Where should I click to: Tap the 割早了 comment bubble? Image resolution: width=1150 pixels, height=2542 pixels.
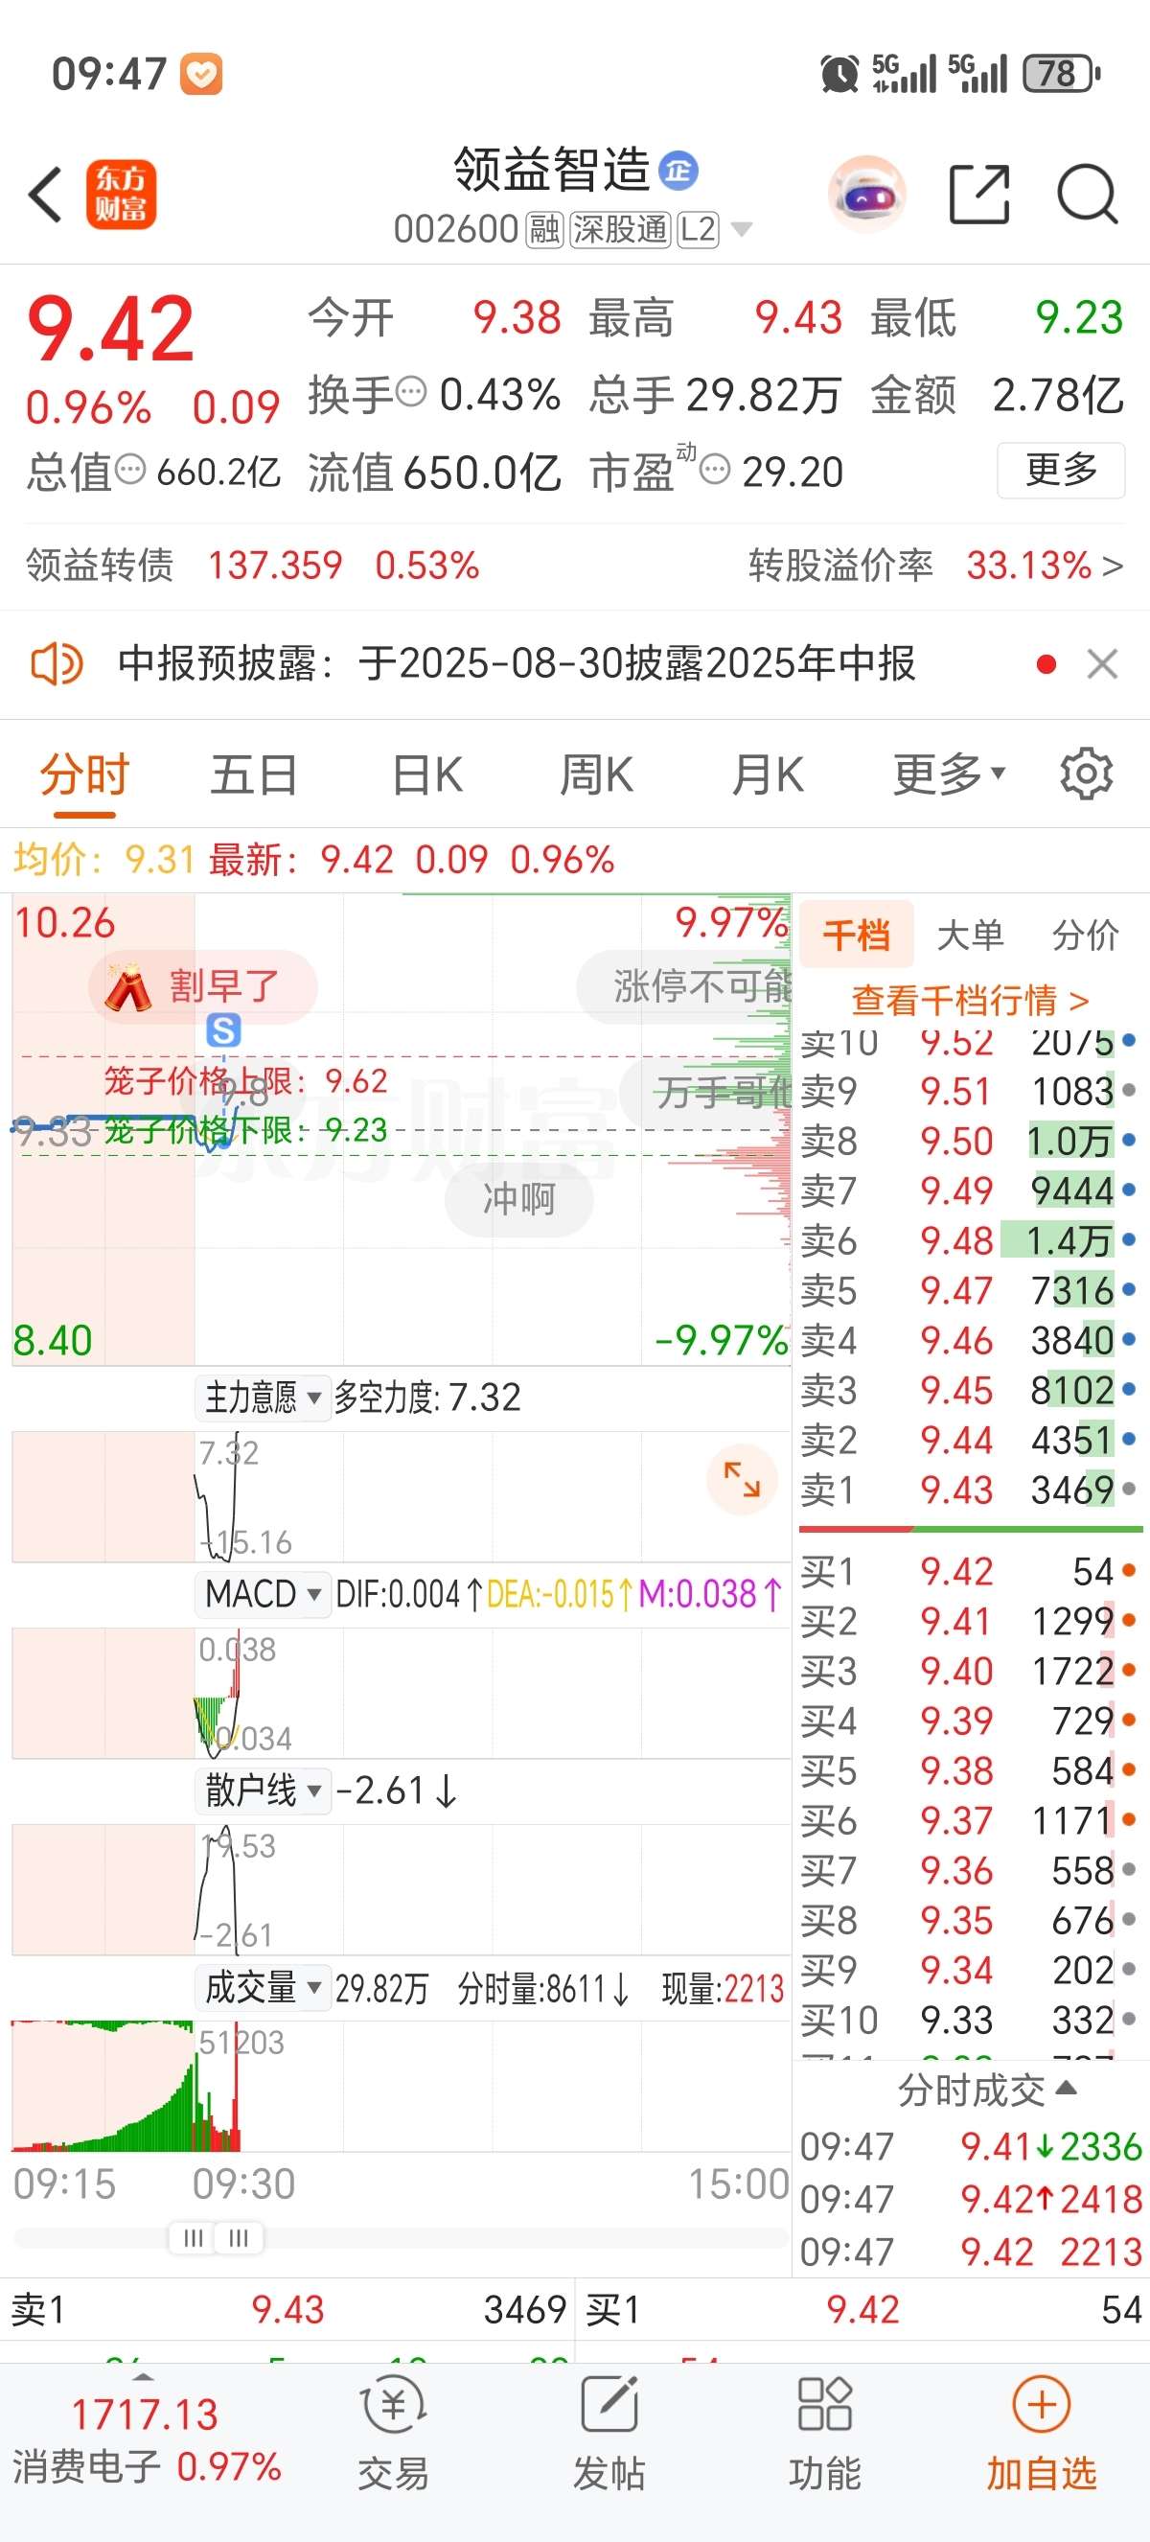click(203, 987)
